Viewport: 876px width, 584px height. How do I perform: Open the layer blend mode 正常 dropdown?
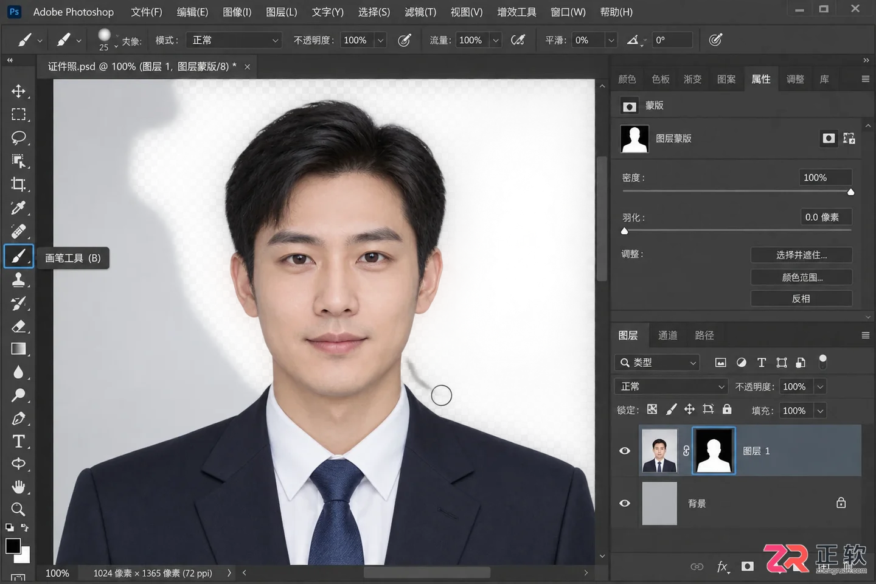pos(671,386)
